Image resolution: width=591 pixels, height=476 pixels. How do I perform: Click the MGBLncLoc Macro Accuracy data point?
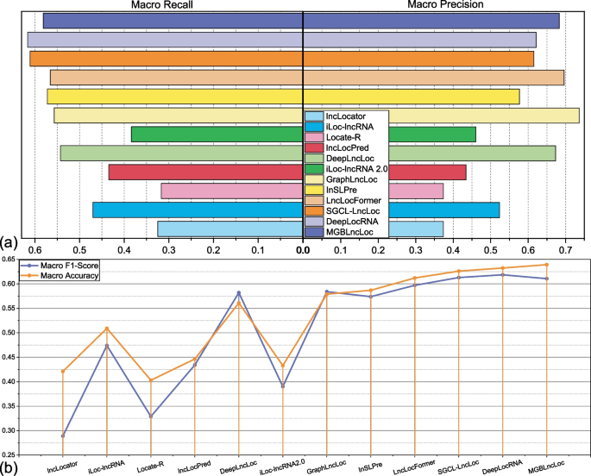tap(547, 265)
